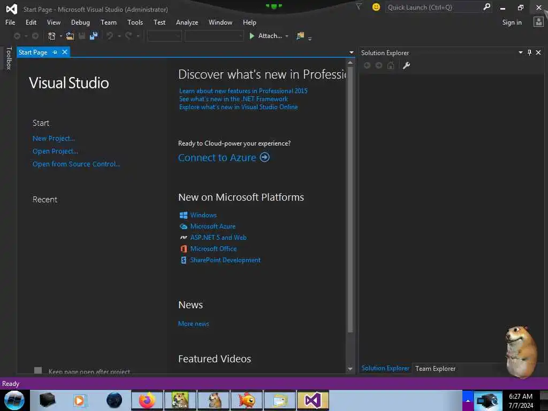Click the New Project toolbar icon
Viewport: 548px width, 411px height.
pyautogui.click(x=52, y=36)
